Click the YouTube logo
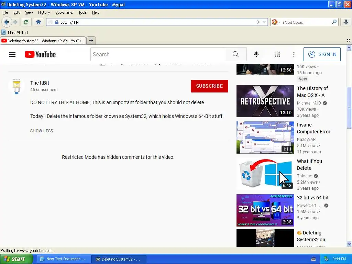The height and width of the screenshot is (264, 352). pos(40,54)
